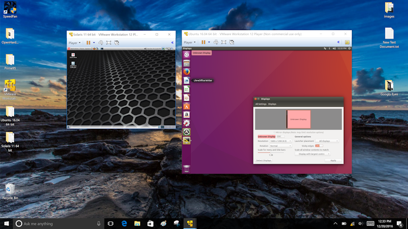Toggle Unknown Display ON switch
This screenshot has width=408, height=229.
pos(280,136)
